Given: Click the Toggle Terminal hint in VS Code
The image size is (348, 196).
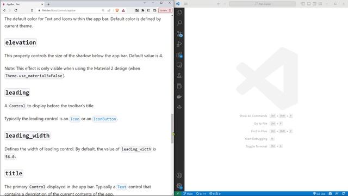Looking at the screenshot, I should coord(256,146).
